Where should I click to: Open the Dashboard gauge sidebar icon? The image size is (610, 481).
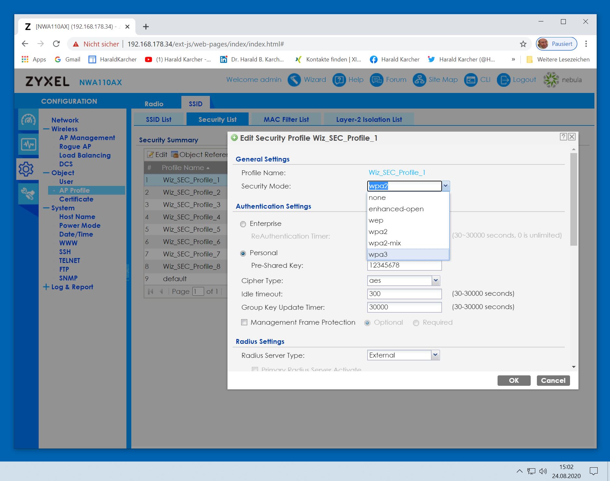[x=28, y=120]
